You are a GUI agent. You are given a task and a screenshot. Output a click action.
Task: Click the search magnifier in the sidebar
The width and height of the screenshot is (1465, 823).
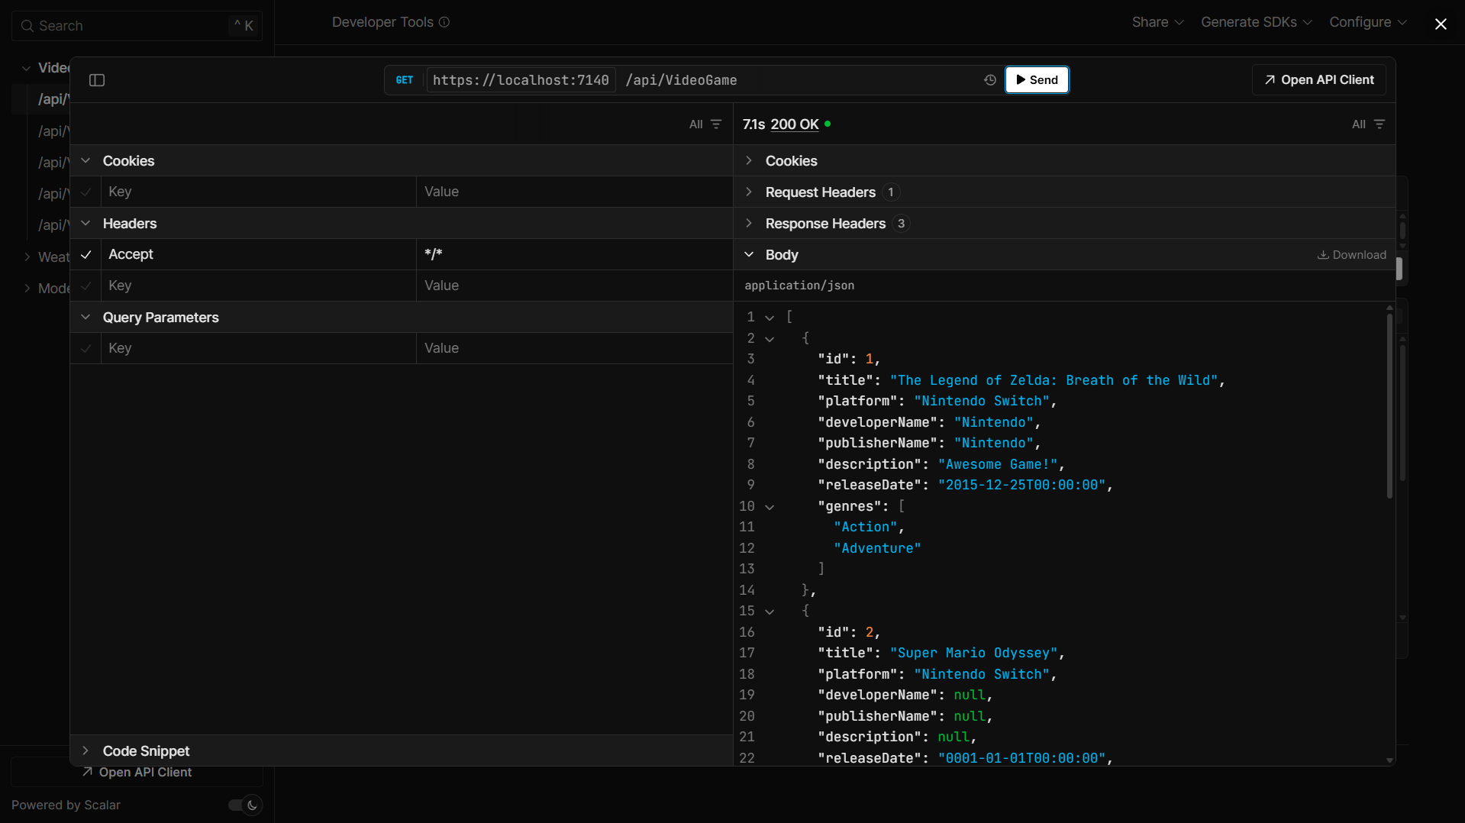(27, 26)
